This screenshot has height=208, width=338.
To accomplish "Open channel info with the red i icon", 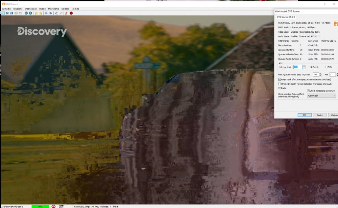I will tap(67, 13).
